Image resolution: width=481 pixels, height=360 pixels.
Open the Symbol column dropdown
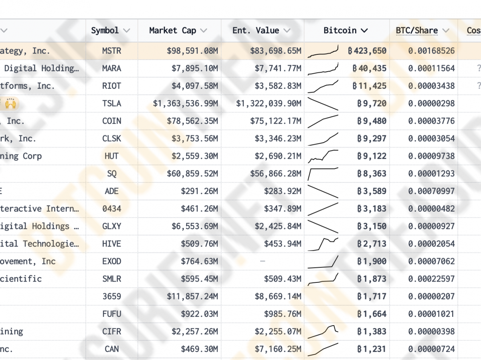pyautogui.click(x=127, y=30)
